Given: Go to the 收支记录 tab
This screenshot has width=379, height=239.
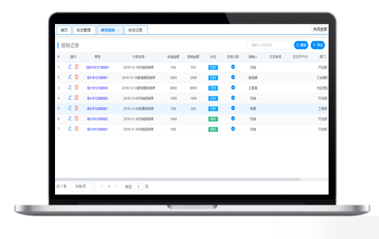Looking at the screenshot, I should 135,30.
